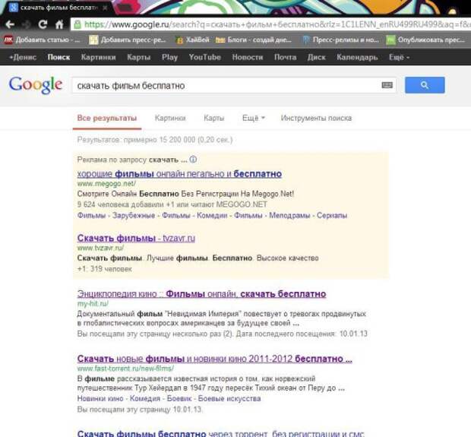Open 'Play' in the Google bar

click(x=169, y=57)
